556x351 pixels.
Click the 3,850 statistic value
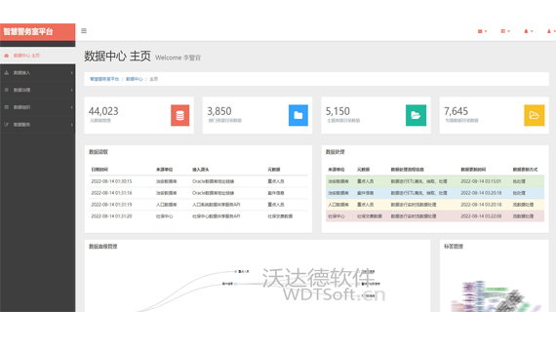pos(219,111)
